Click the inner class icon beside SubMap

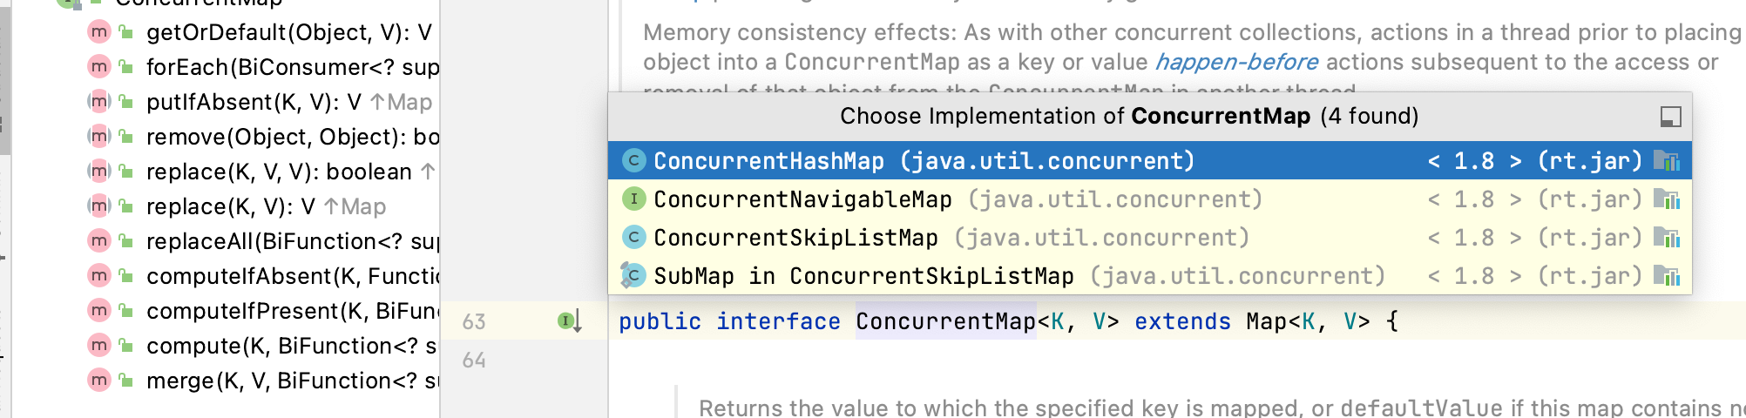pyautogui.click(x=633, y=276)
